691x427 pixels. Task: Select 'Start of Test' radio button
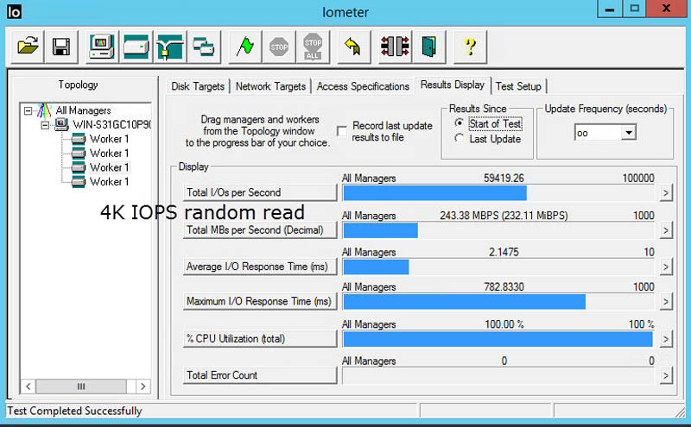[459, 122]
